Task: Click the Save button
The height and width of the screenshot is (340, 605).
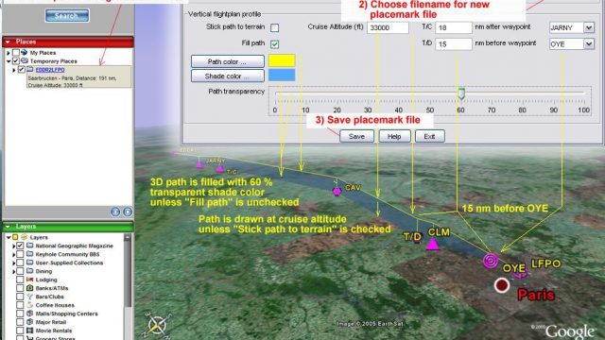Action: [356, 136]
